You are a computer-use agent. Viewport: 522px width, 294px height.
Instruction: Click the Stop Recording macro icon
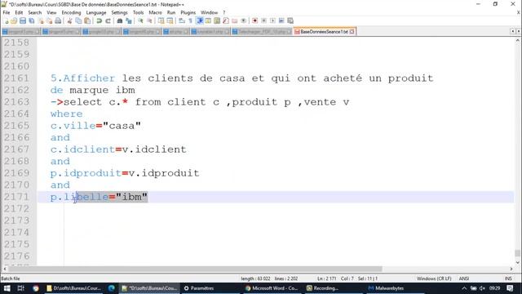tap(264, 20)
